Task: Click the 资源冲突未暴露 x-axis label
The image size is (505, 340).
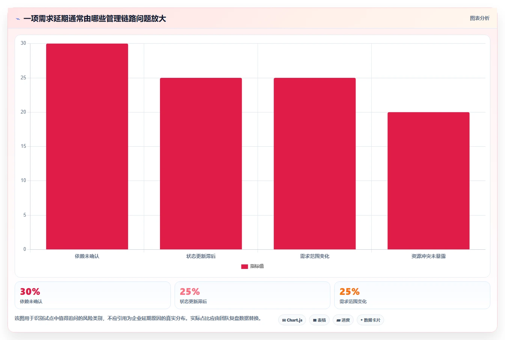Action: (x=428, y=256)
